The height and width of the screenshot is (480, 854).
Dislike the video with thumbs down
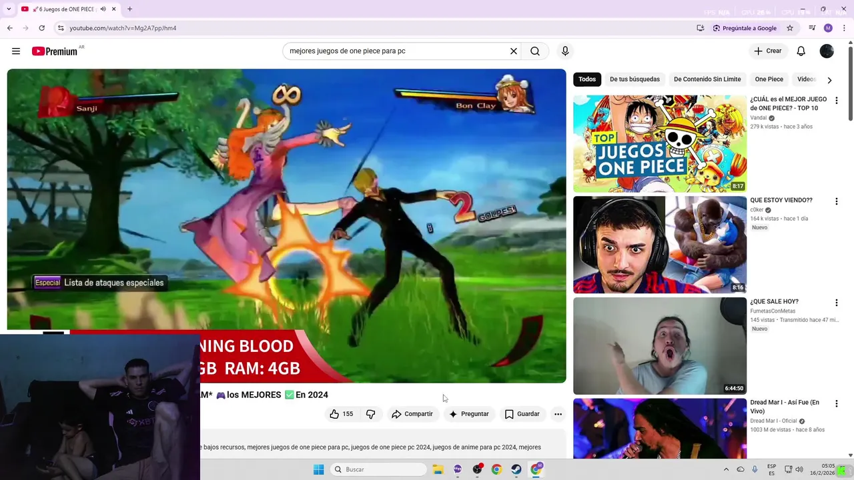(370, 414)
